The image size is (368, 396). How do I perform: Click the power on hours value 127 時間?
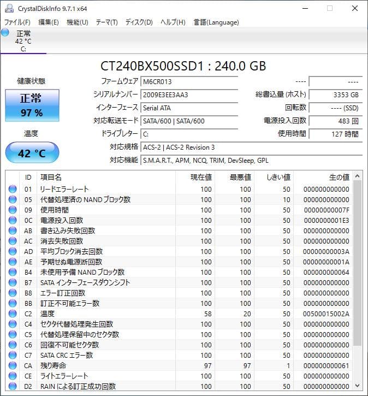(x=336, y=134)
